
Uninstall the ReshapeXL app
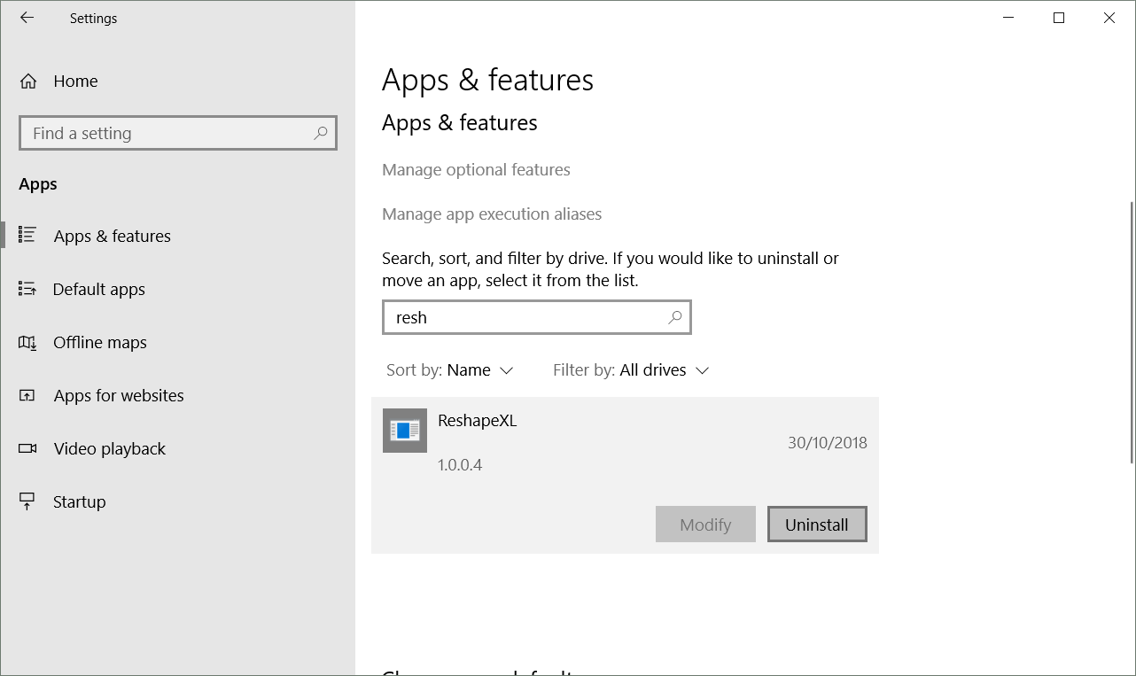(x=817, y=524)
